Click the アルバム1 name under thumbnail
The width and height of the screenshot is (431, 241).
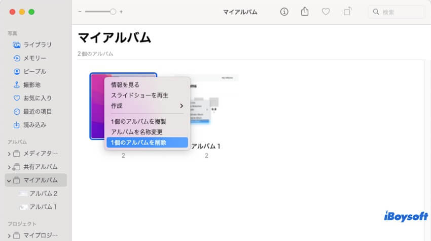pyautogui.click(x=205, y=146)
